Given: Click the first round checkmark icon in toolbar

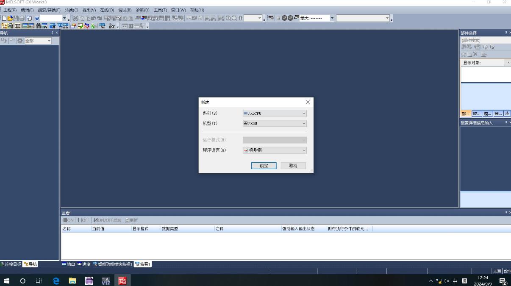Looking at the screenshot, I should point(285,18).
